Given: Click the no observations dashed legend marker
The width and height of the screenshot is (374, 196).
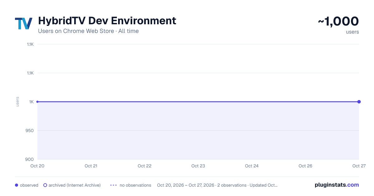Looking at the screenshot, I should [113, 185].
